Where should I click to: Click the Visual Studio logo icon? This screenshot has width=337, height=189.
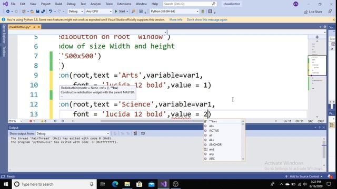(5, 4)
